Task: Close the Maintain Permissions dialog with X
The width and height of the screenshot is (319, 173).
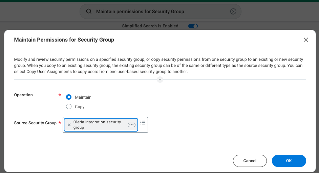Action: (x=306, y=40)
